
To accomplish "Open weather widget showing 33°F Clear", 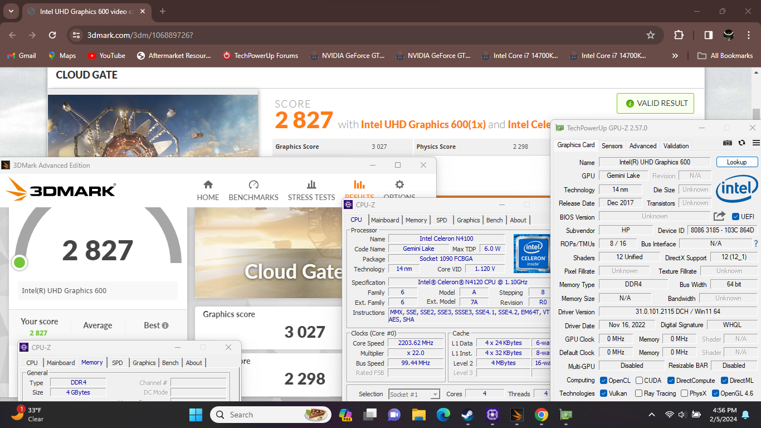I will tap(27, 415).
